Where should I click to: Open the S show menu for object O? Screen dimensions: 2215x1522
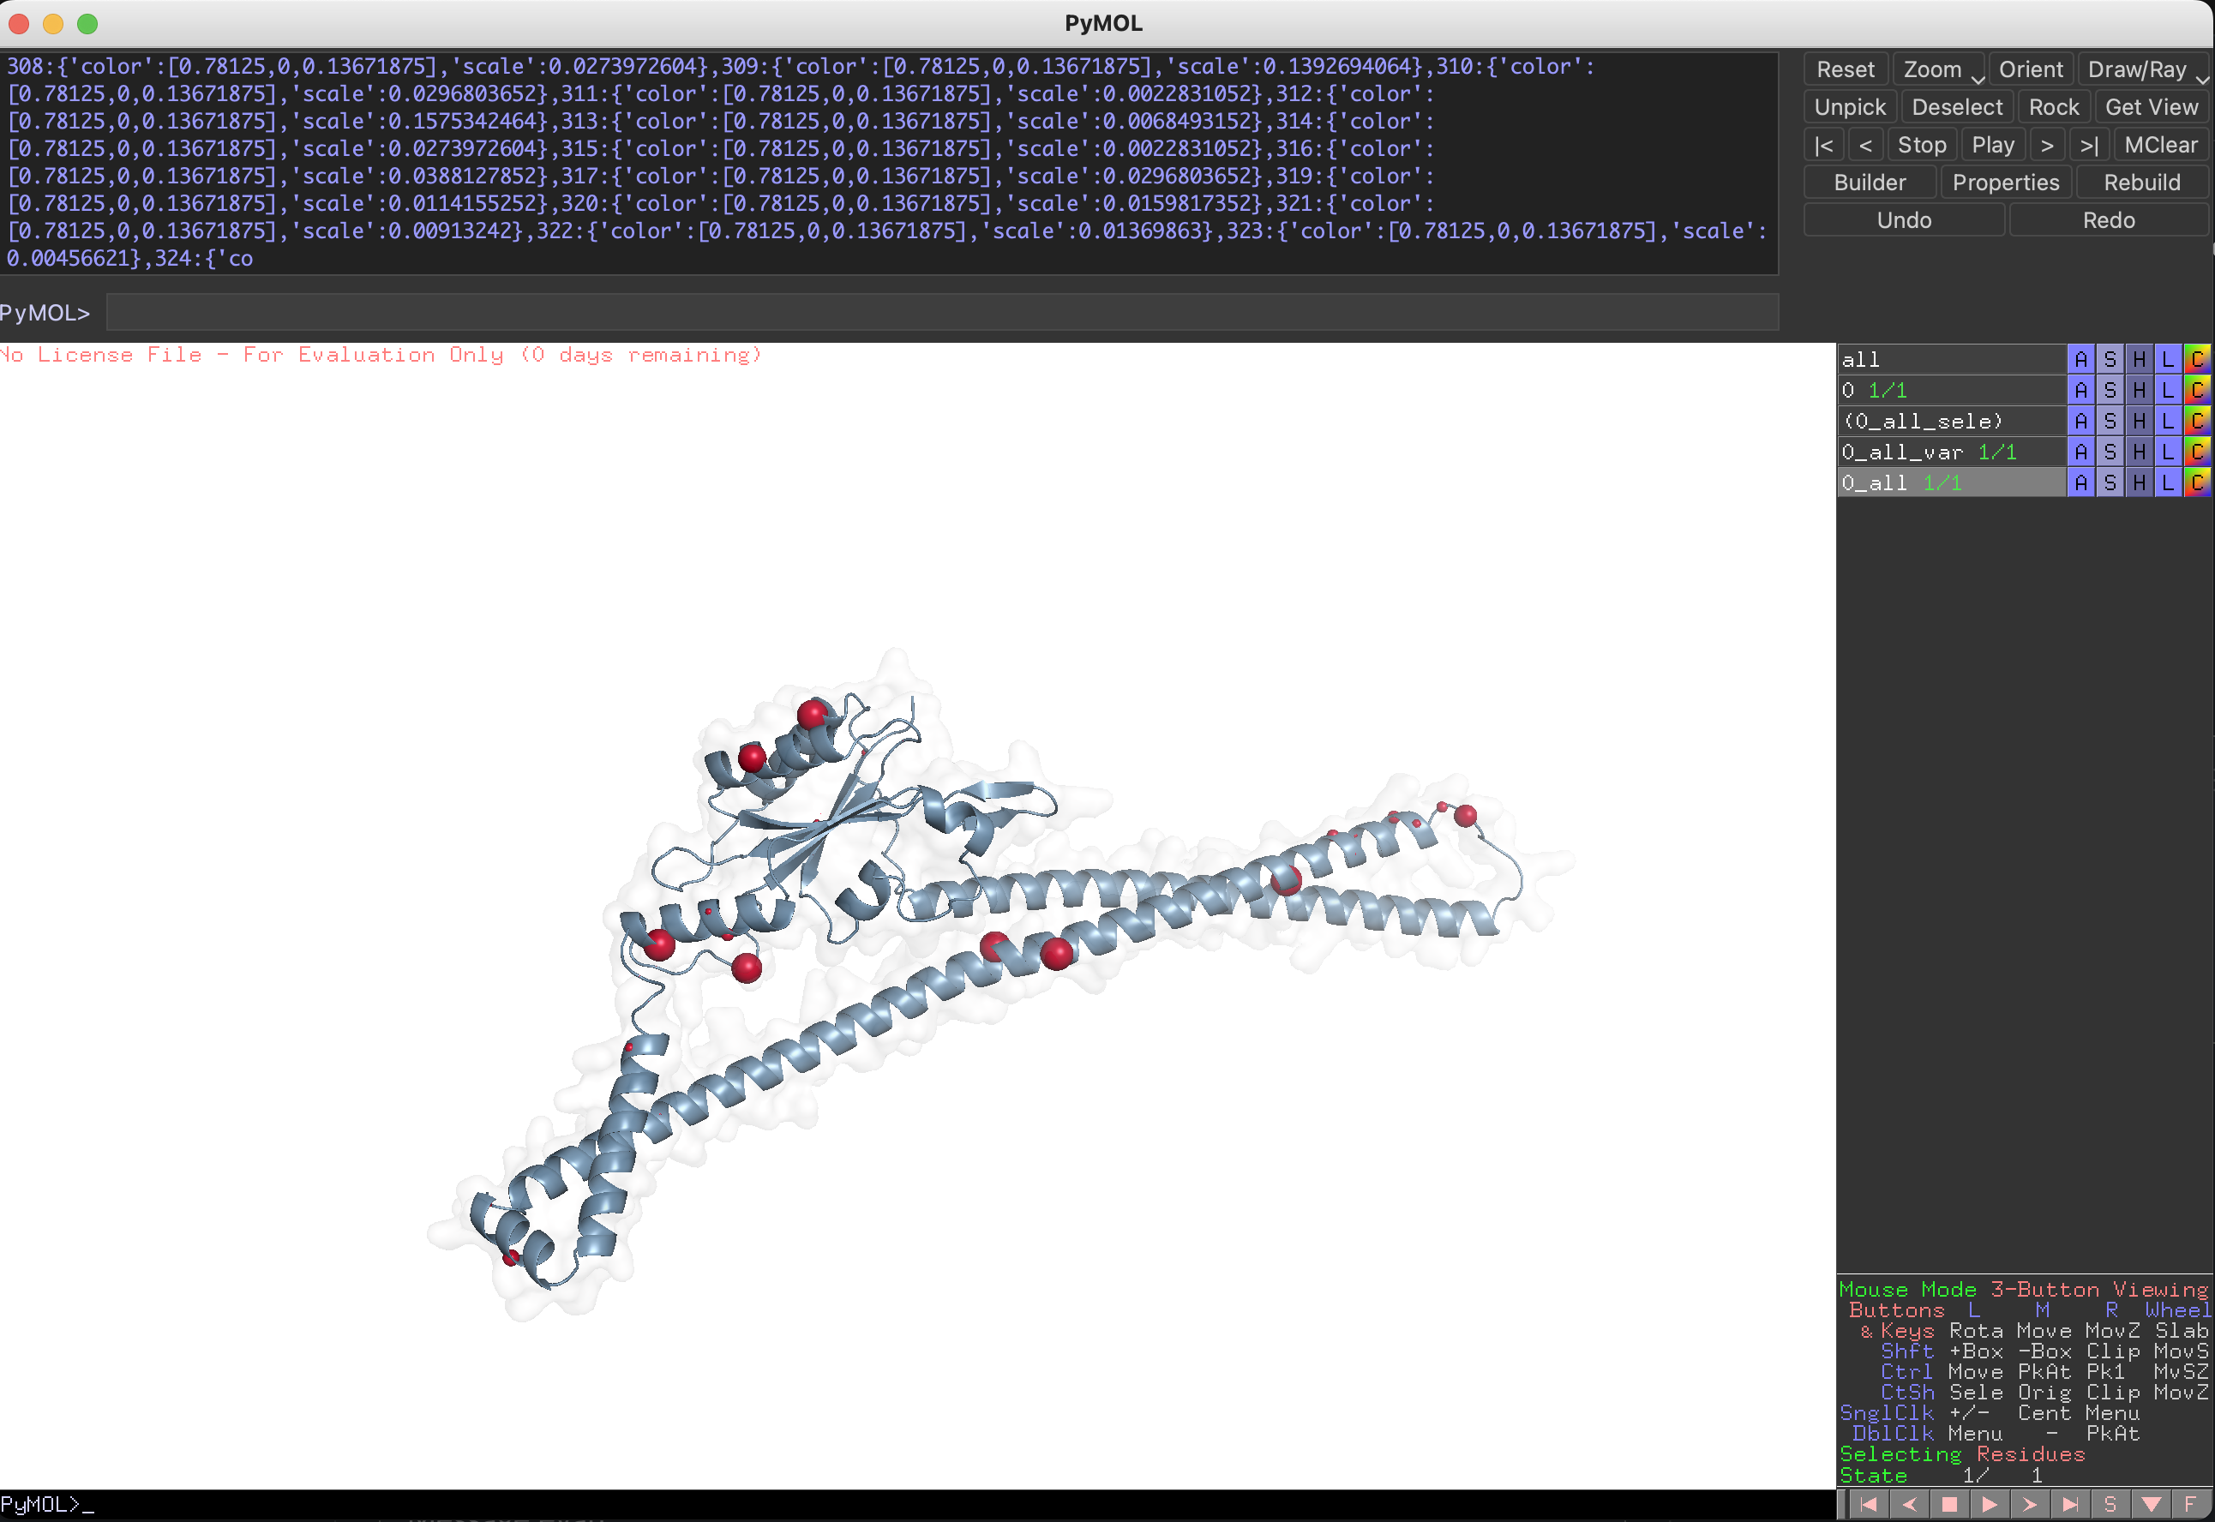click(x=2109, y=390)
